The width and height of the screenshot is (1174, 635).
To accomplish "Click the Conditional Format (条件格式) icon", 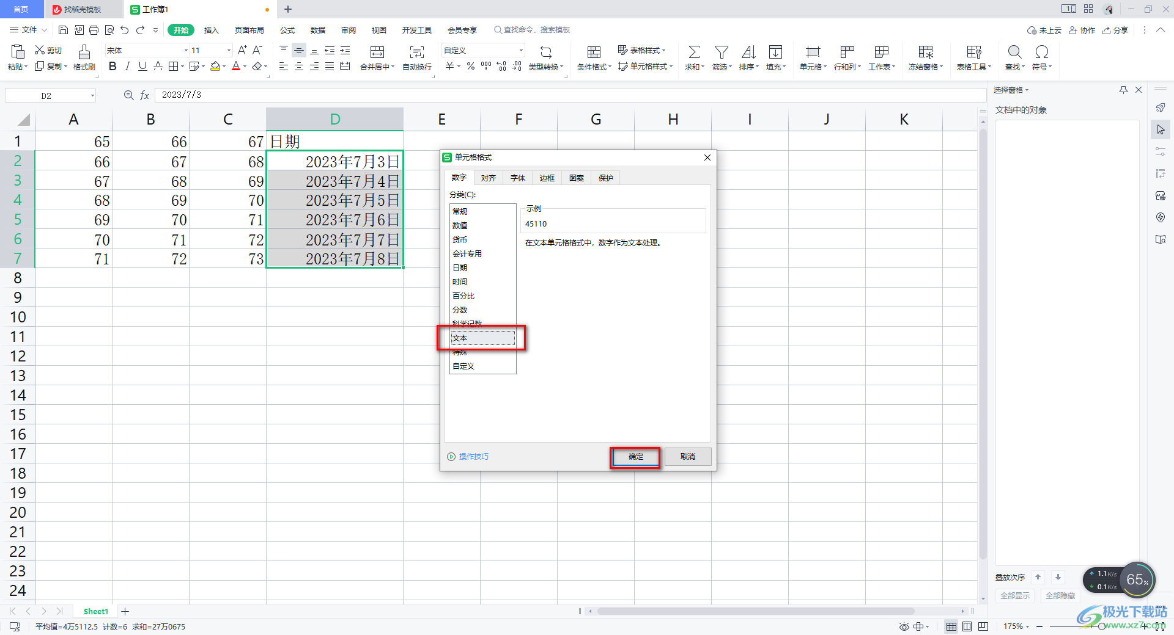I will pyautogui.click(x=594, y=52).
